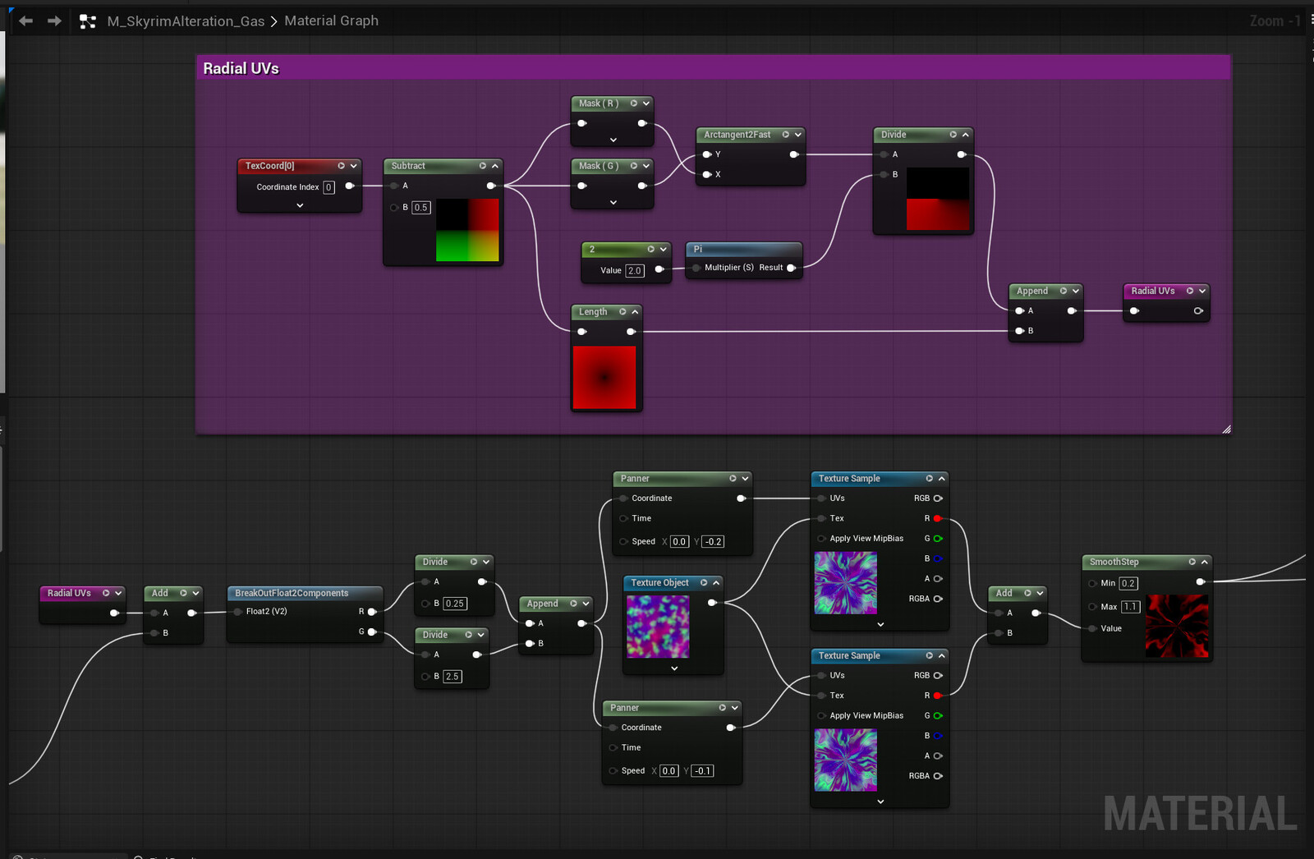Toggle realtime preview icon on TexCoord[0] node

342,166
